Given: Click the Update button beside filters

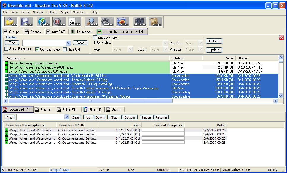Looking at the screenshot, I should [214, 50].
